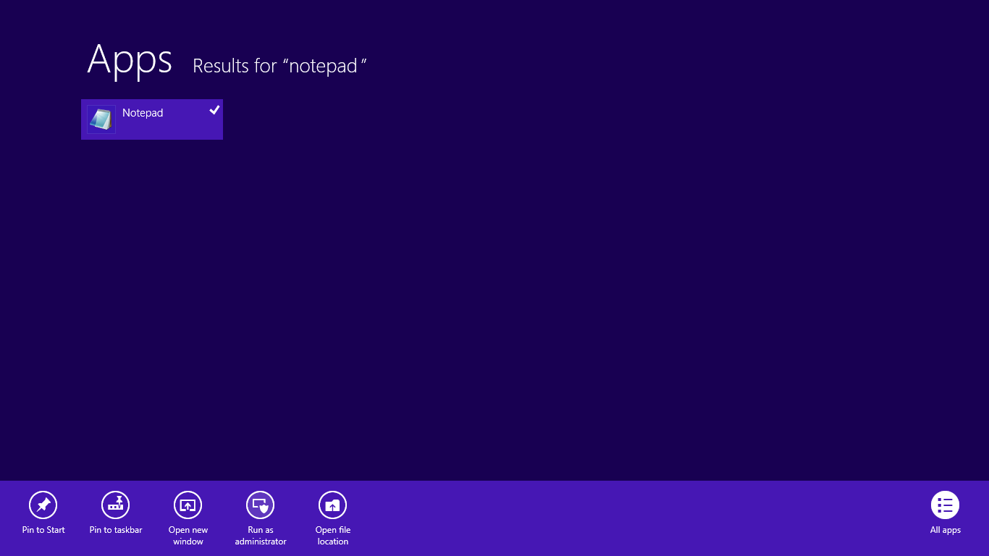Show All apps list icon
This screenshot has height=556, width=989.
click(946, 505)
